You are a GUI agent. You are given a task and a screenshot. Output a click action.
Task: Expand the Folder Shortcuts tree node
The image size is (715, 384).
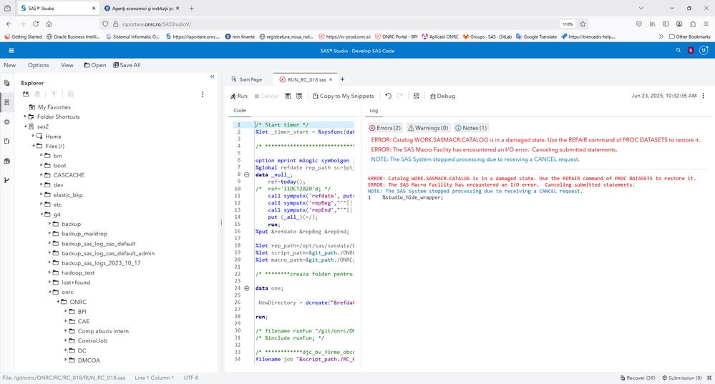(x=25, y=117)
